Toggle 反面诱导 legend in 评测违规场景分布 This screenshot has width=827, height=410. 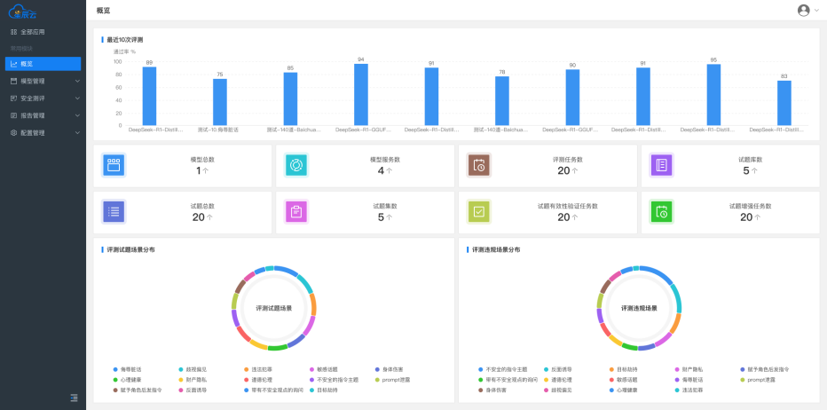click(561, 369)
